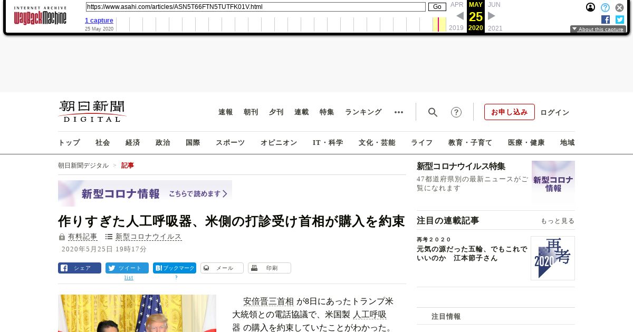Click the 新型コロナ情報 sidebar thumbnail
The height and width of the screenshot is (332, 633).
[x=553, y=182]
